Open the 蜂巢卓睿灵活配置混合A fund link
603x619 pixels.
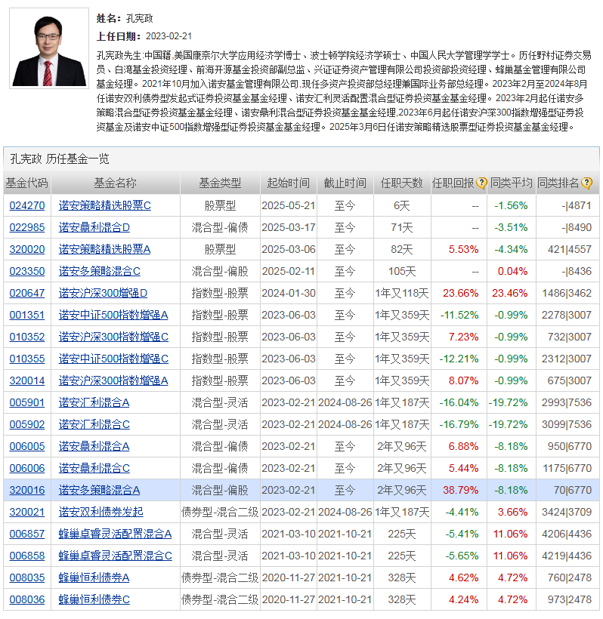(x=115, y=534)
